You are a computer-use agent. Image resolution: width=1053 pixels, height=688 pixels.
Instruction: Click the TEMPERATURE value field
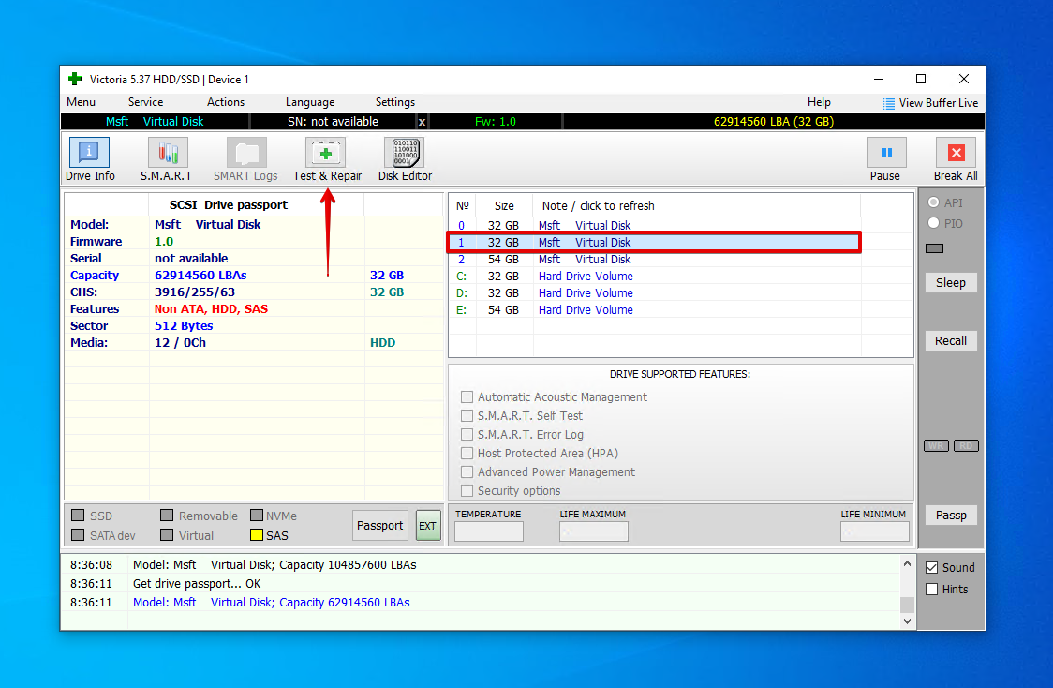(x=489, y=531)
